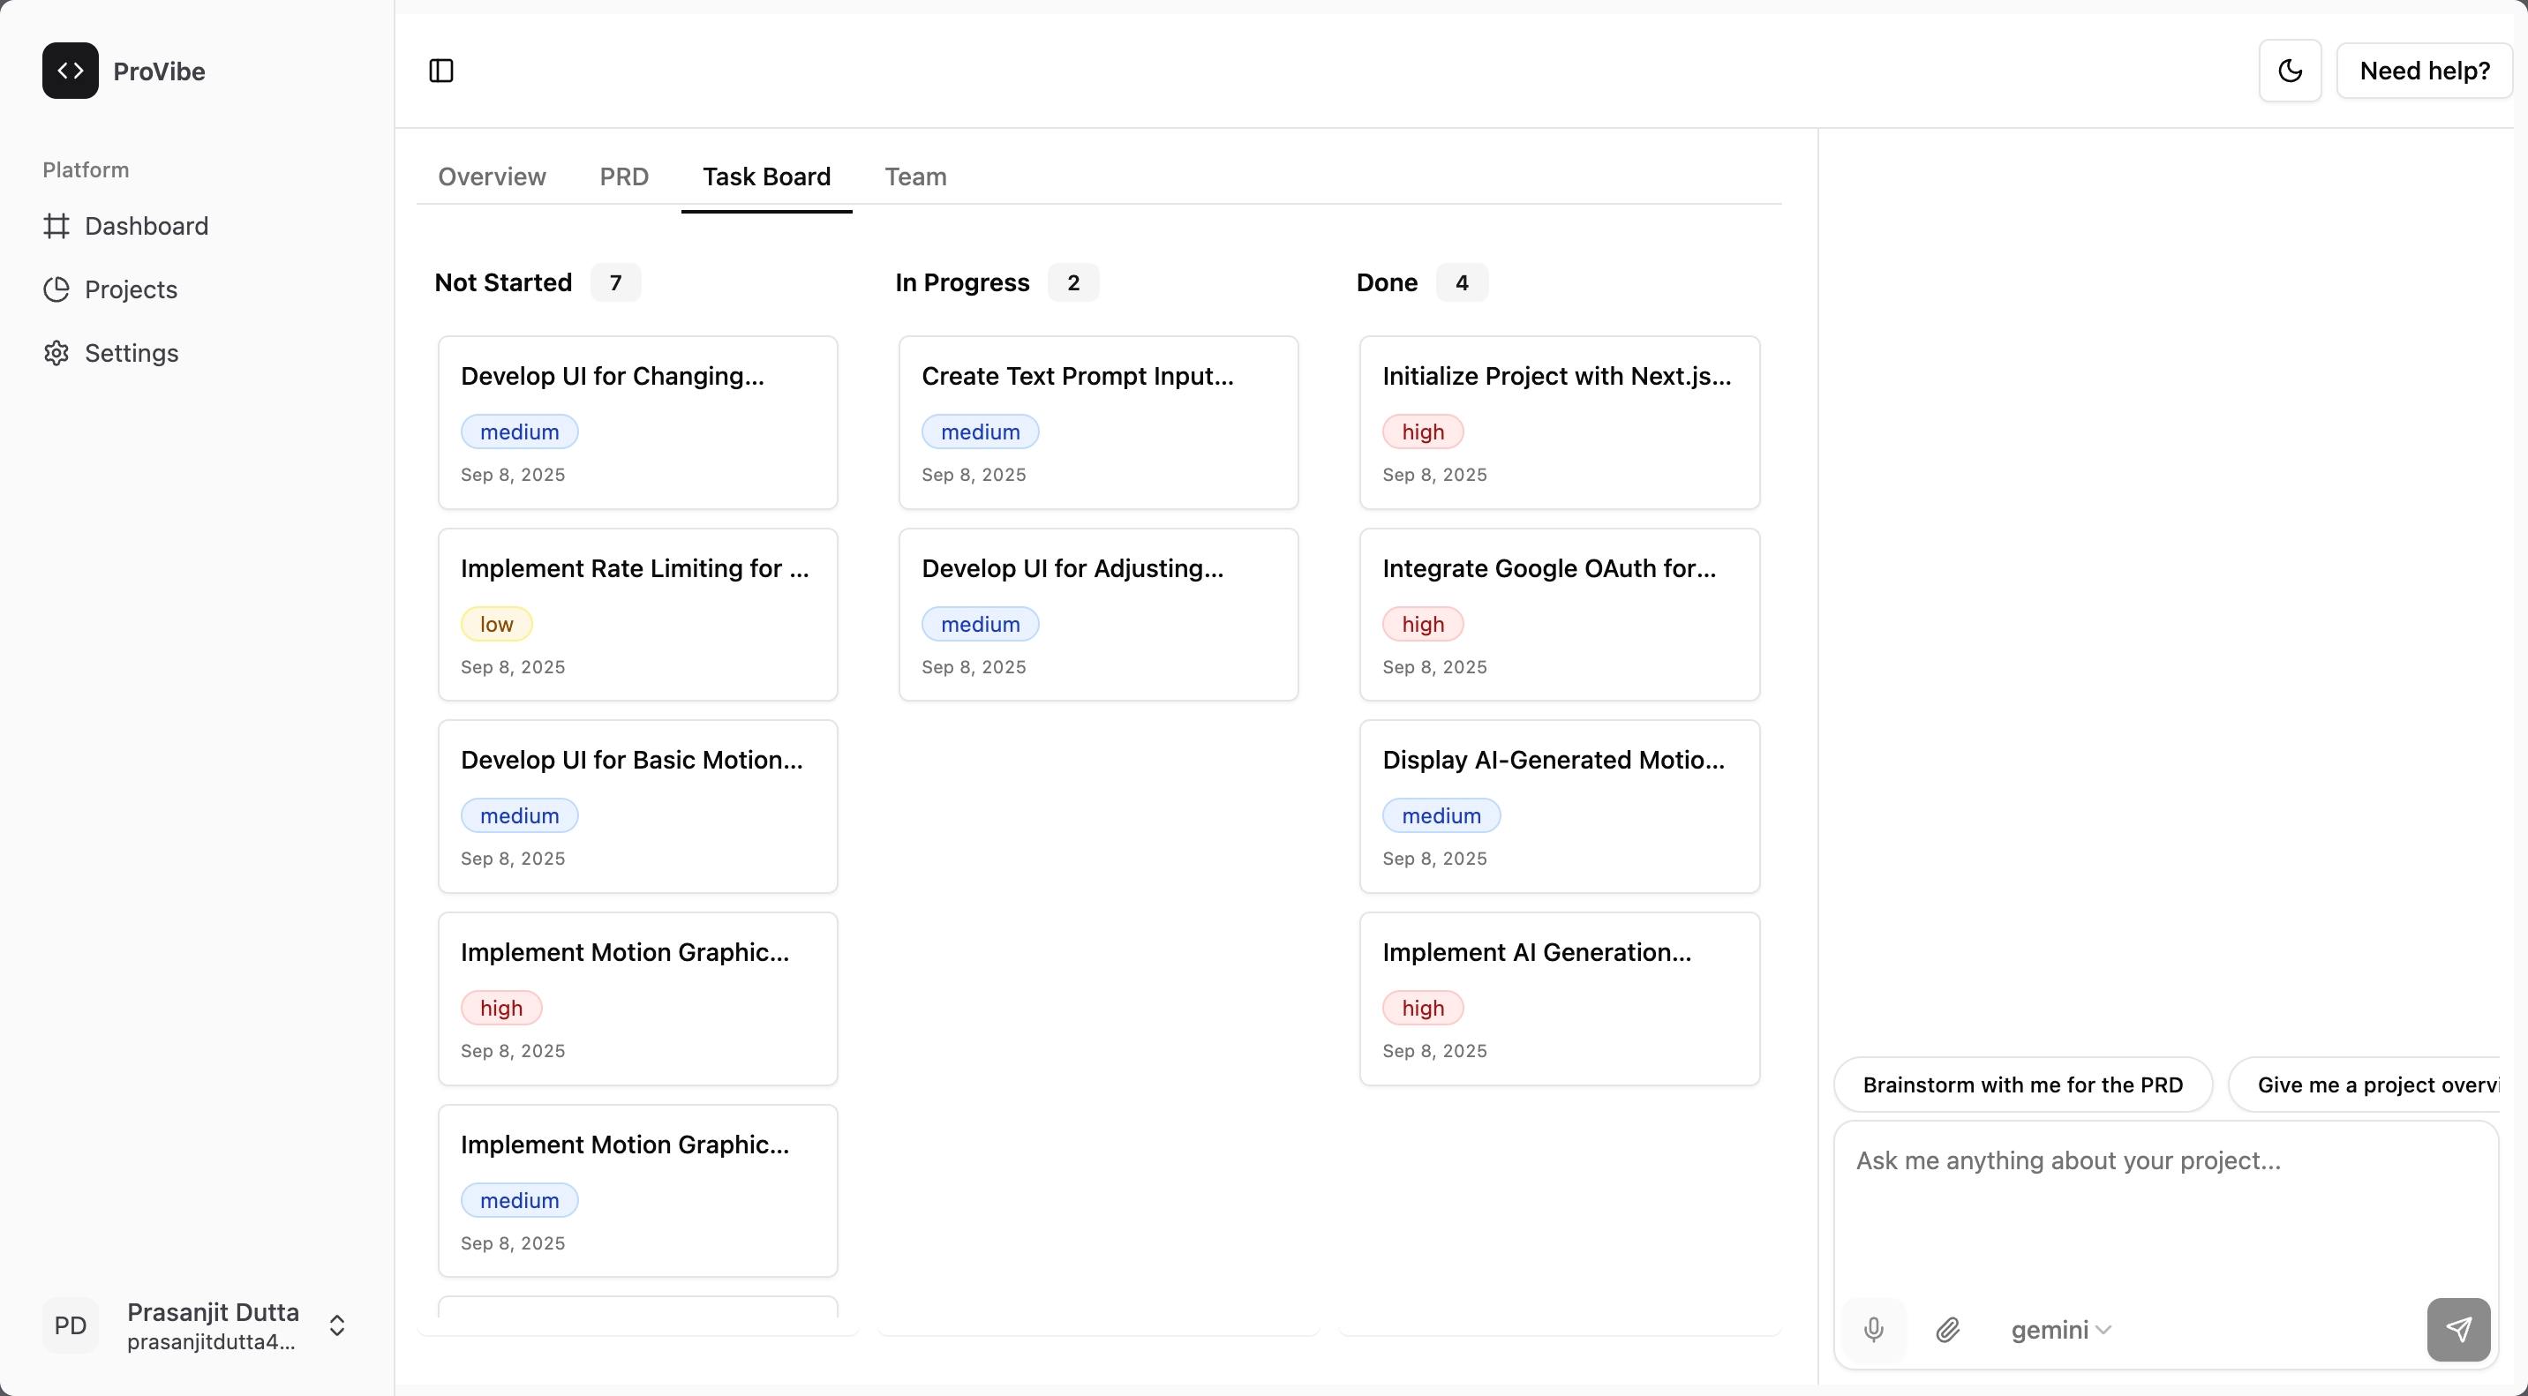Click high tag on Integrate Google OAuth card
Screen dimensions: 2528x1396
tap(1423, 624)
